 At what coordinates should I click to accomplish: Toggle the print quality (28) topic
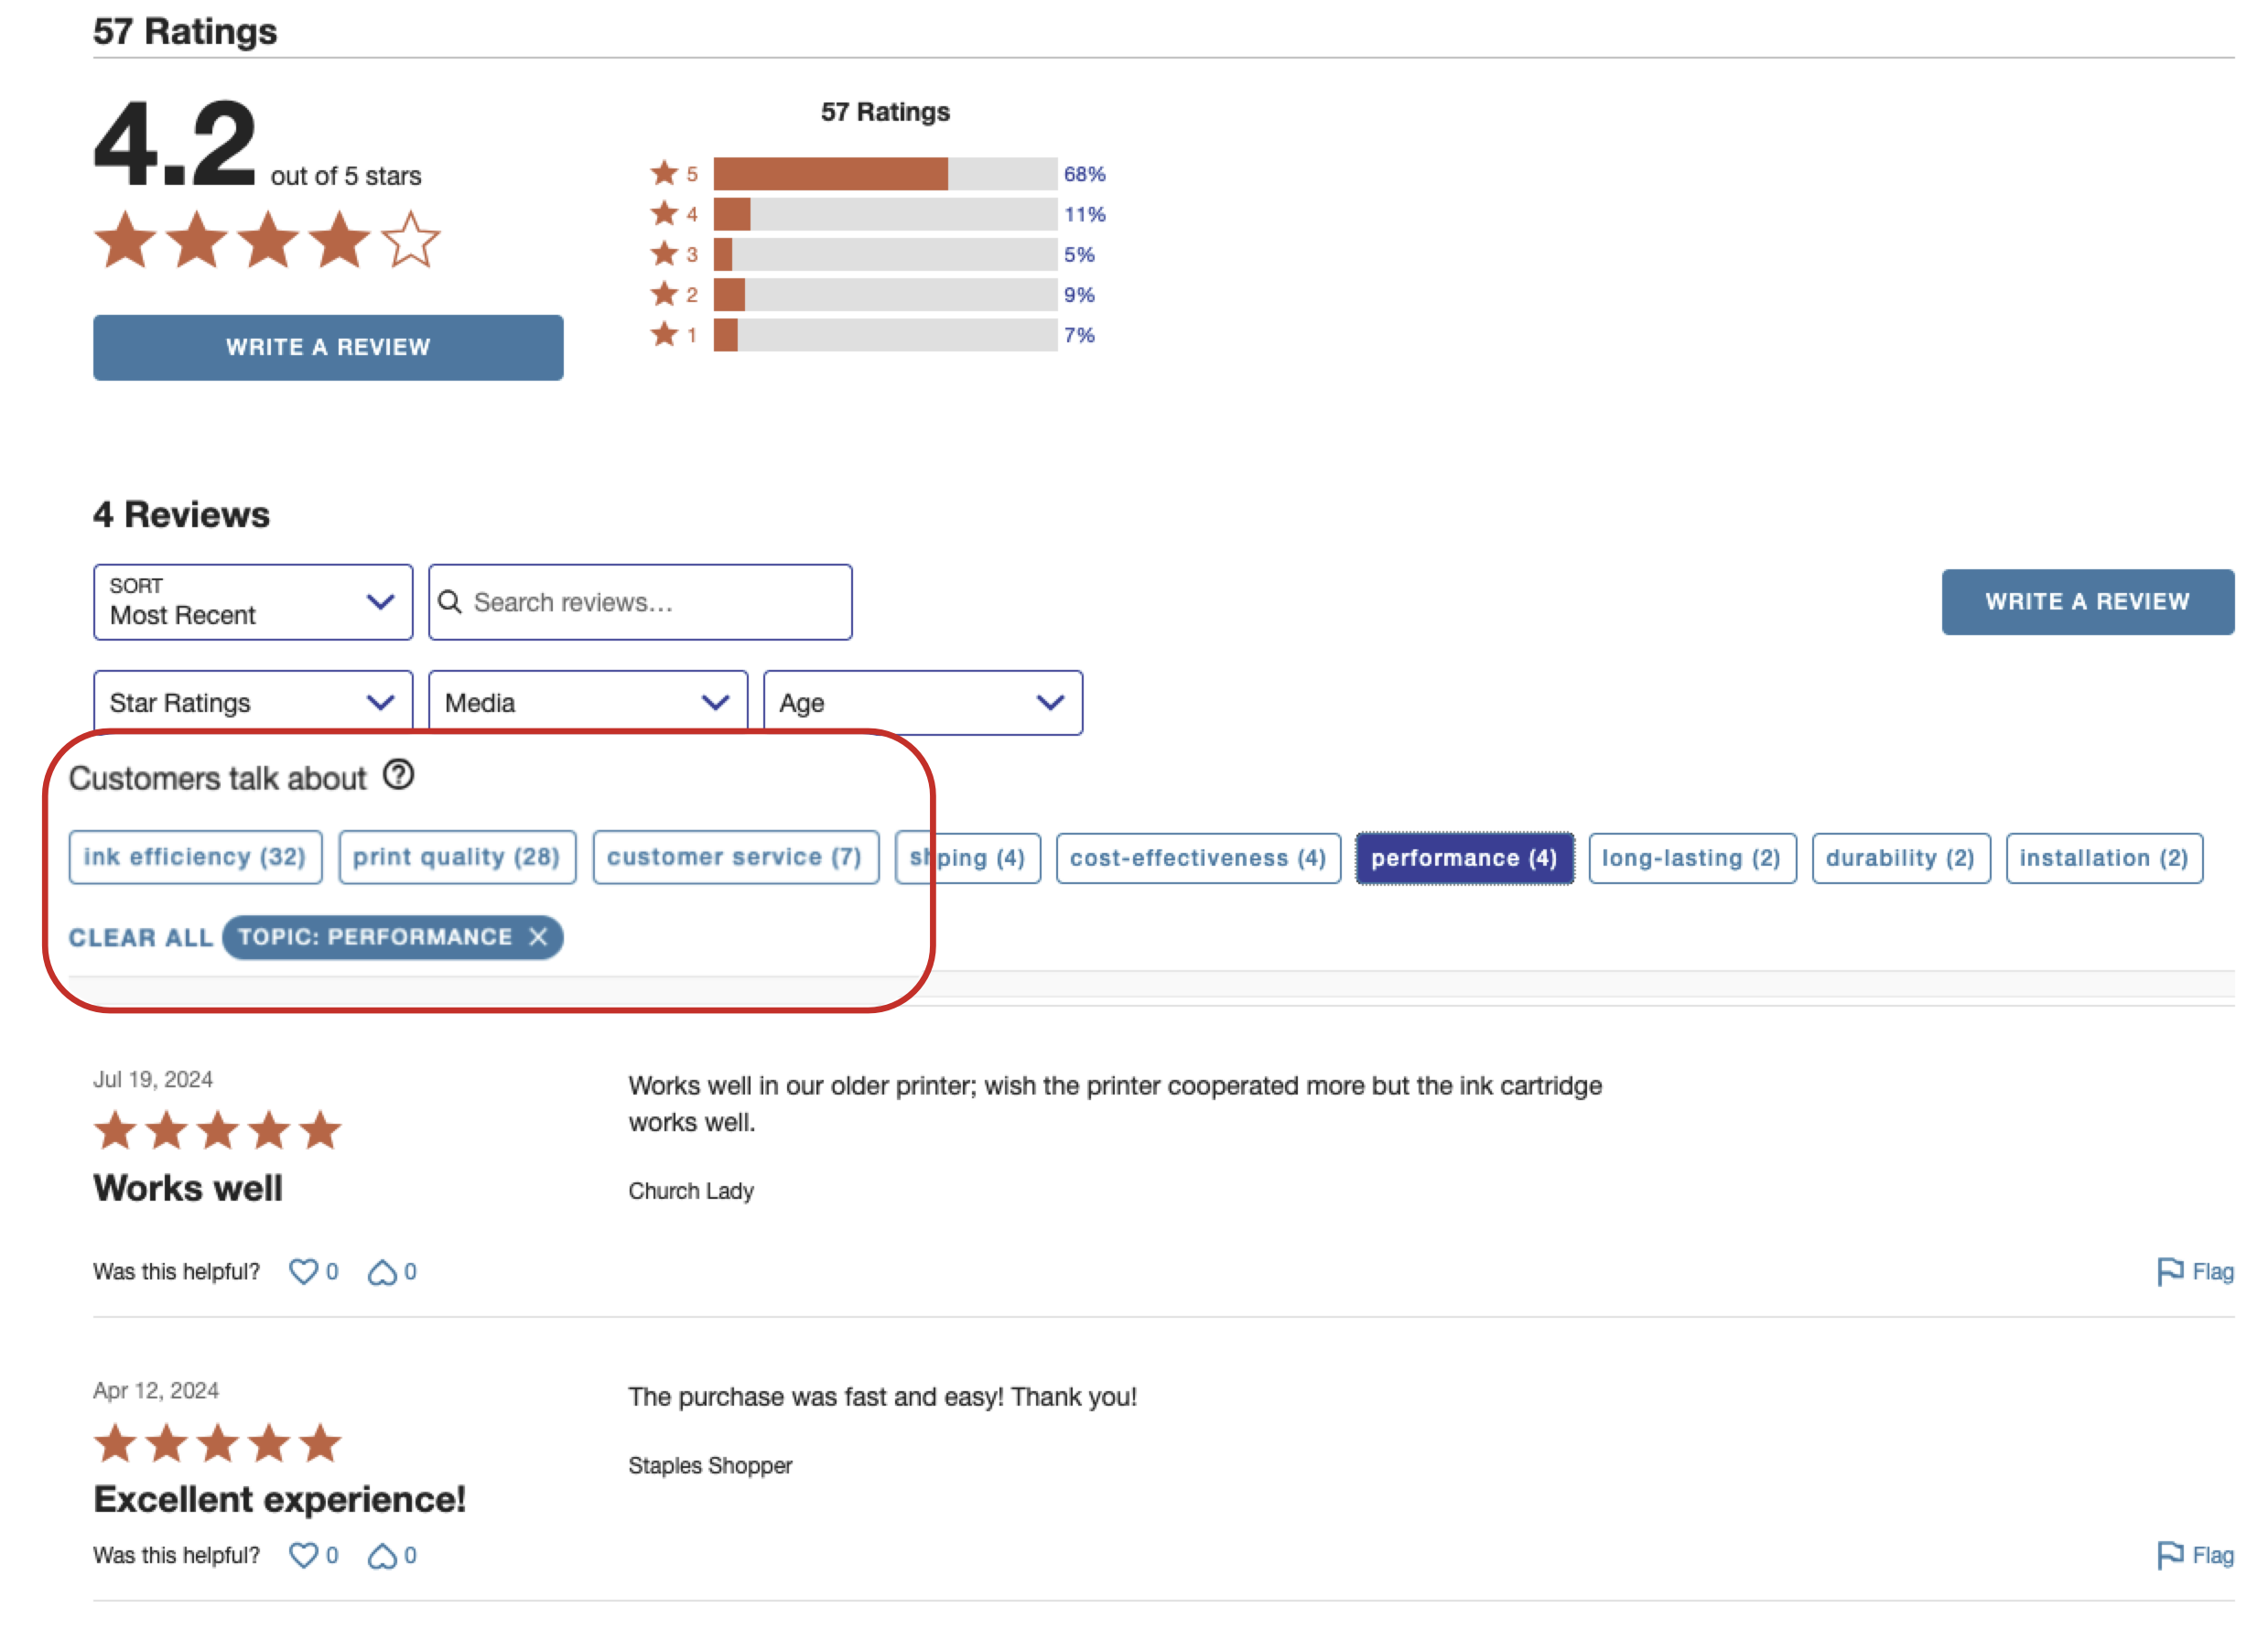[456, 857]
